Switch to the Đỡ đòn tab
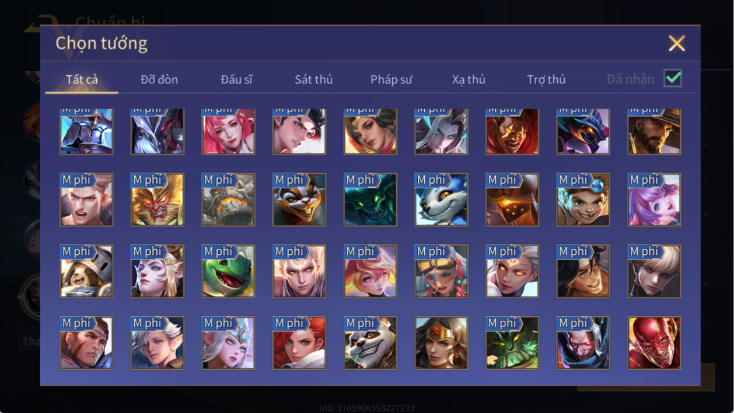This screenshot has width=734, height=413. click(x=159, y=79)
